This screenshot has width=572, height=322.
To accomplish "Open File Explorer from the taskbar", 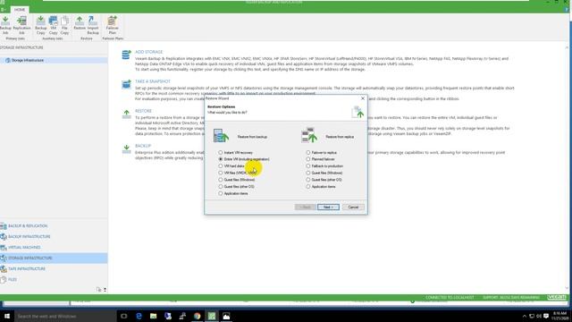I will (153, 316).
